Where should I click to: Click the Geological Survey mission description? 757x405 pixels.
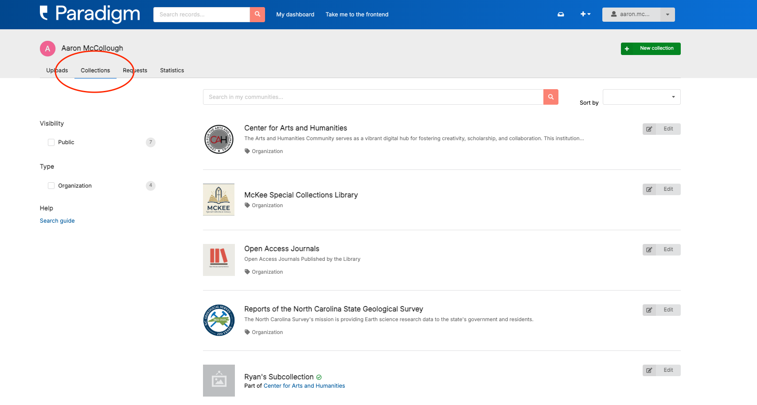pos(389,319)
